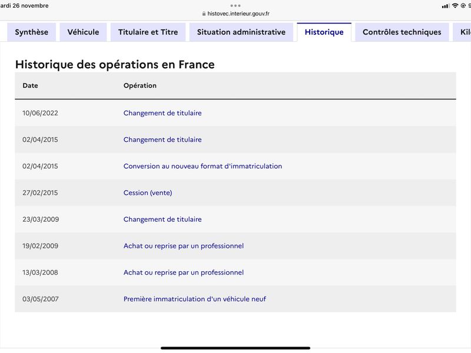Open the Titulaire et Titre tab

(148, 32)
